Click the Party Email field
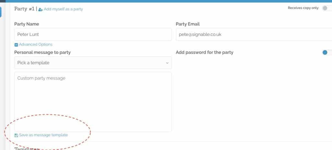The image size is (332, 150). pyautogui.click(x=254, y=34)
